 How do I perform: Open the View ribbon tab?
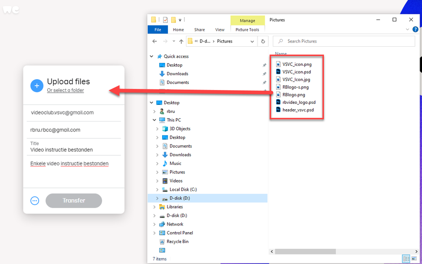(x=220, y=30)
